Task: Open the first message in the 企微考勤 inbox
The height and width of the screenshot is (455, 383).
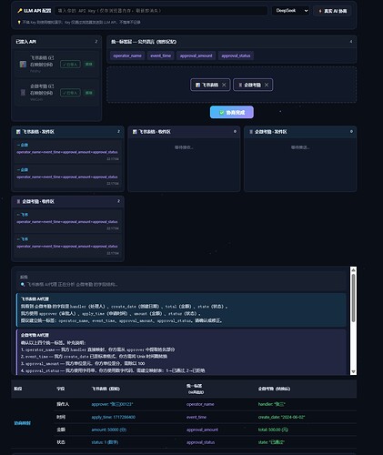Action: (x=67, y=221)
